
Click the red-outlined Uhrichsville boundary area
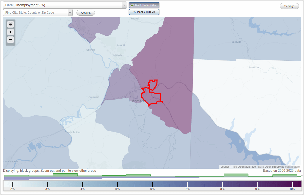click(x=151, y=94)
